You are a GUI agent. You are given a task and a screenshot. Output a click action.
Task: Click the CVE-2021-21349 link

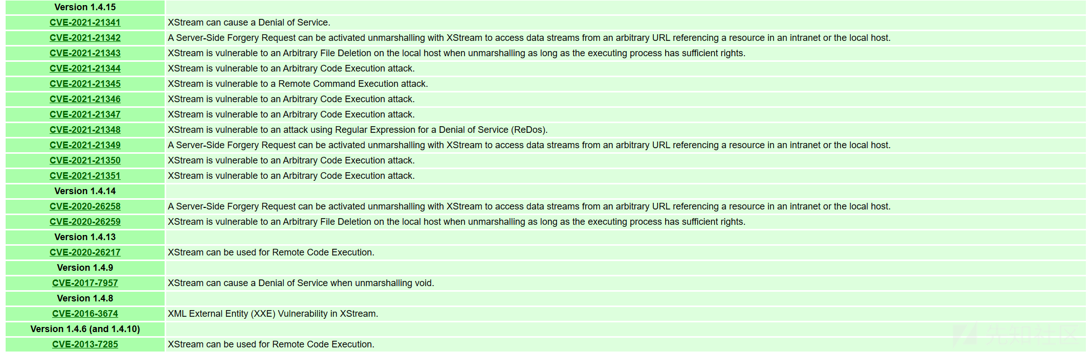click(85, 145)
